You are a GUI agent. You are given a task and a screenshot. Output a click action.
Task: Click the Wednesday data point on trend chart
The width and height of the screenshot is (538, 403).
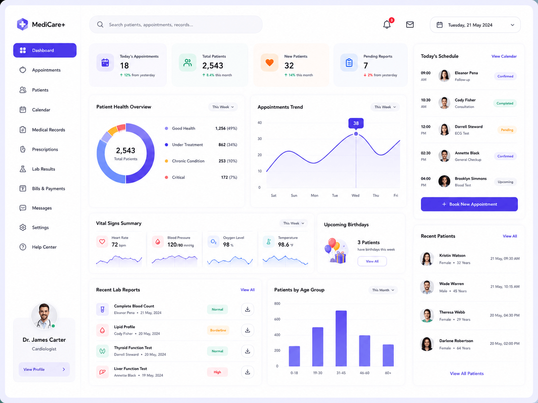coord(356,134)
